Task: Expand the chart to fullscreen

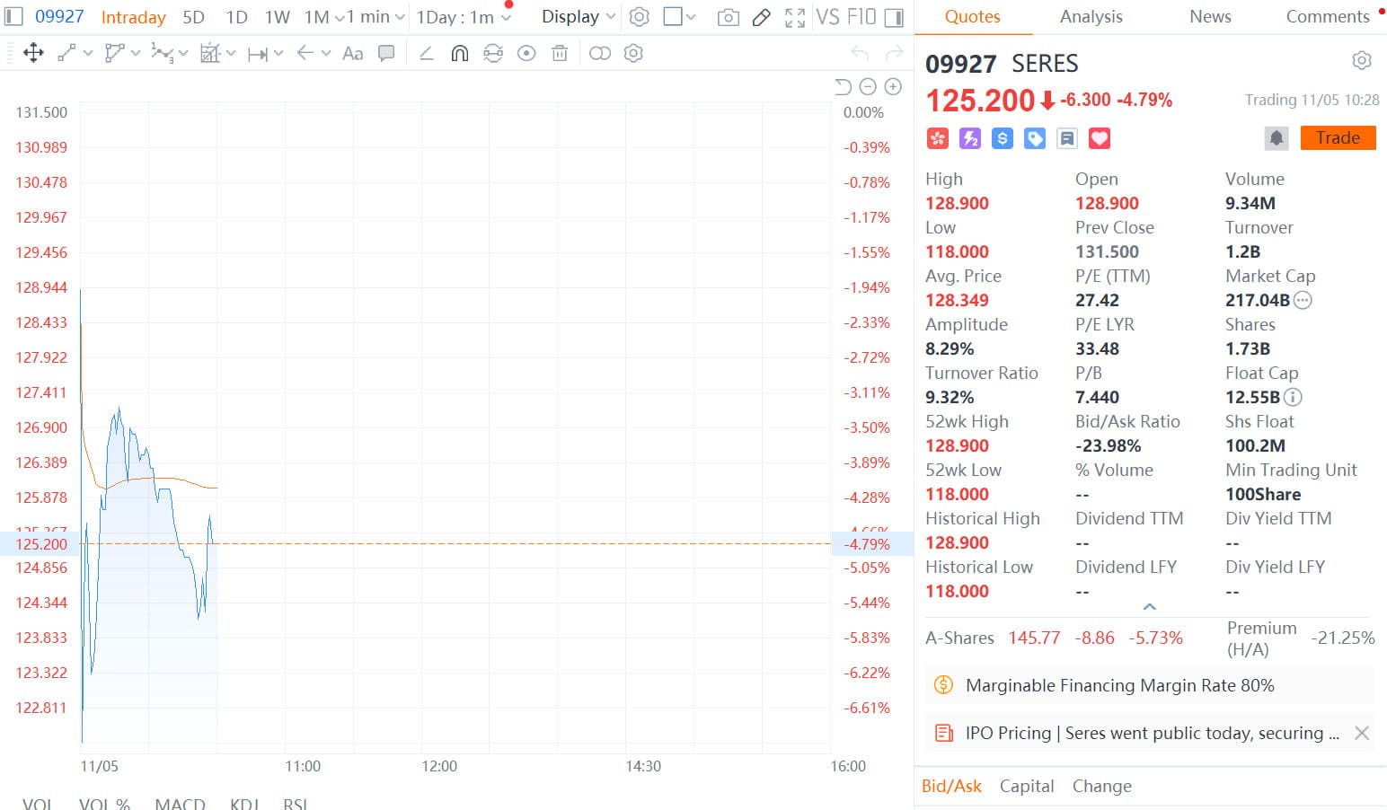Action: [x=794, y=16]
